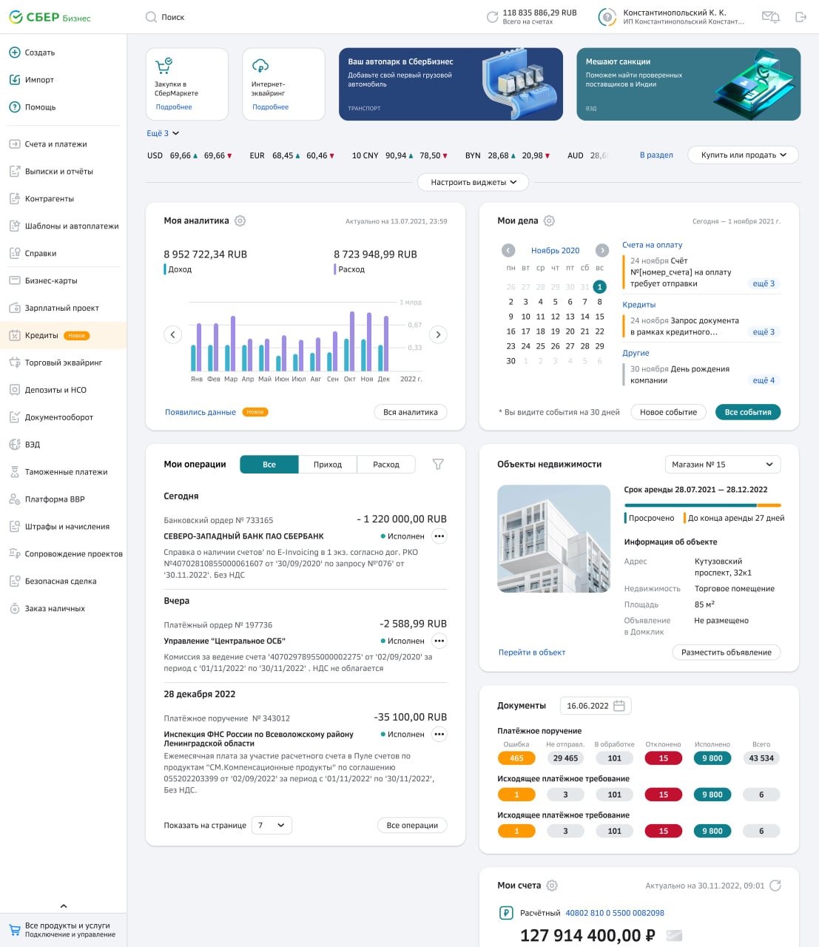Select the Расход operations filter
The height and width of the screenshot is (947, 819).
pyautogui.click(x=386, y=465)
